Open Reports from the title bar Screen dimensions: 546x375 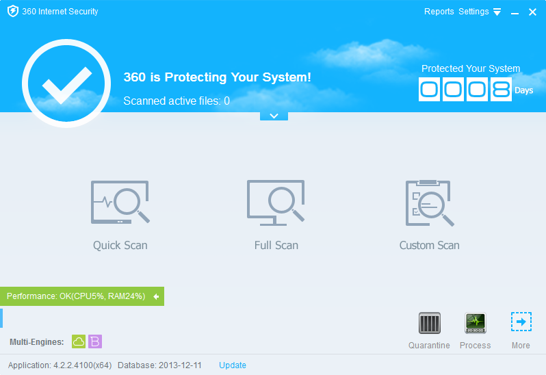tap(439, 12)
